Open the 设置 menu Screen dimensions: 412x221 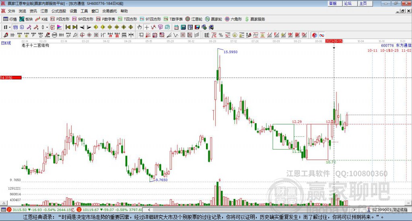pyautogui.click(x=73, y=11)
